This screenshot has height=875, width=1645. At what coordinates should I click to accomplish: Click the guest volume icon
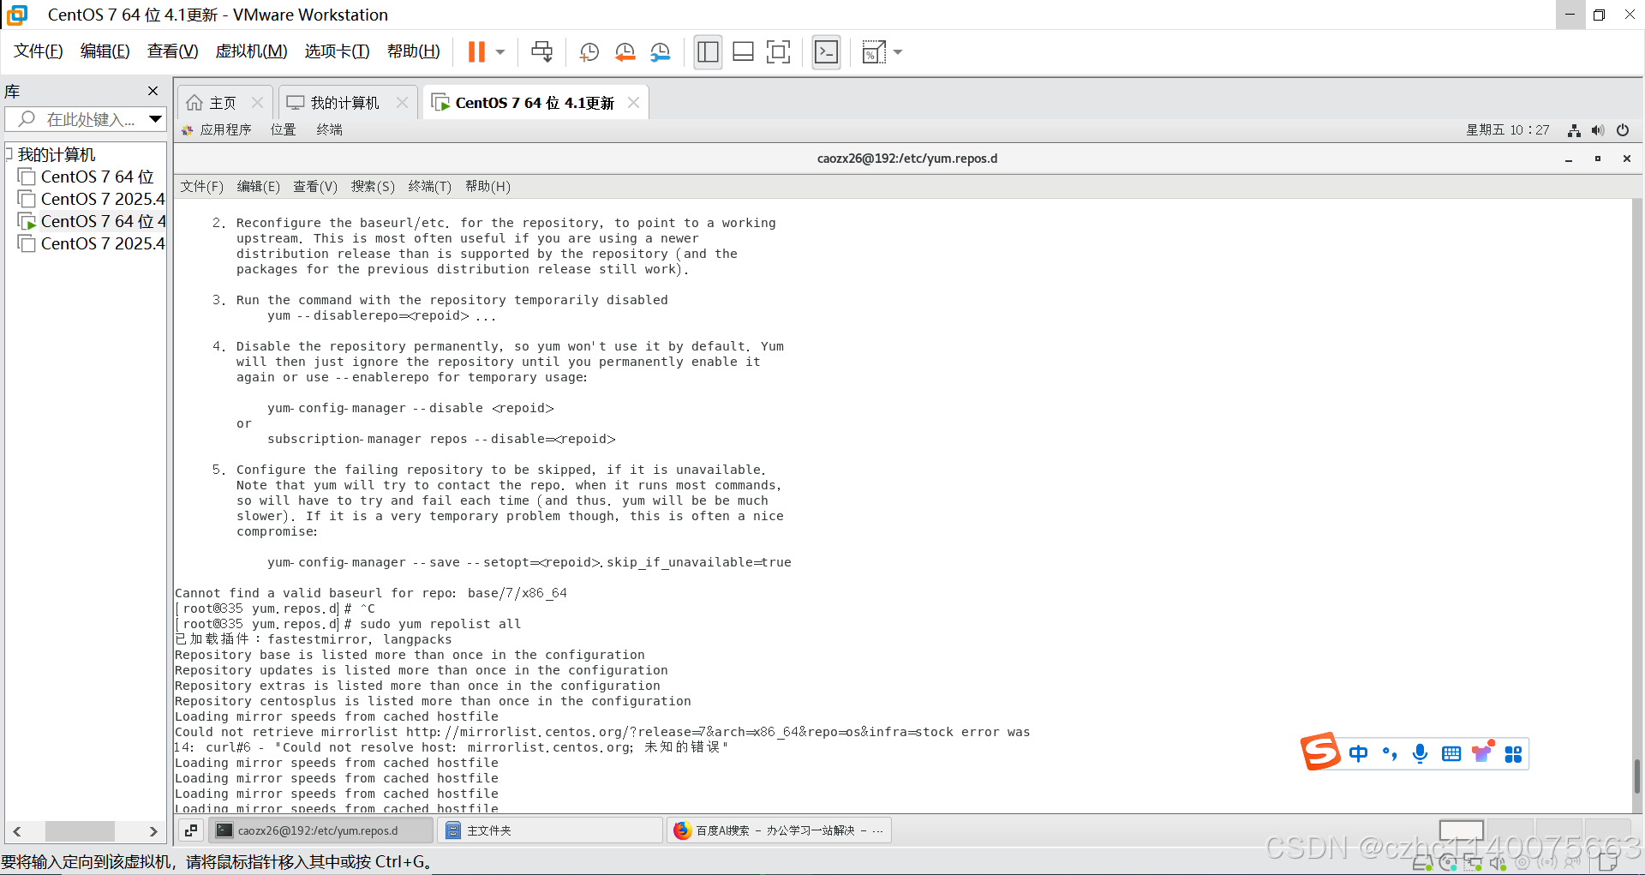[x=1598, y=130]
